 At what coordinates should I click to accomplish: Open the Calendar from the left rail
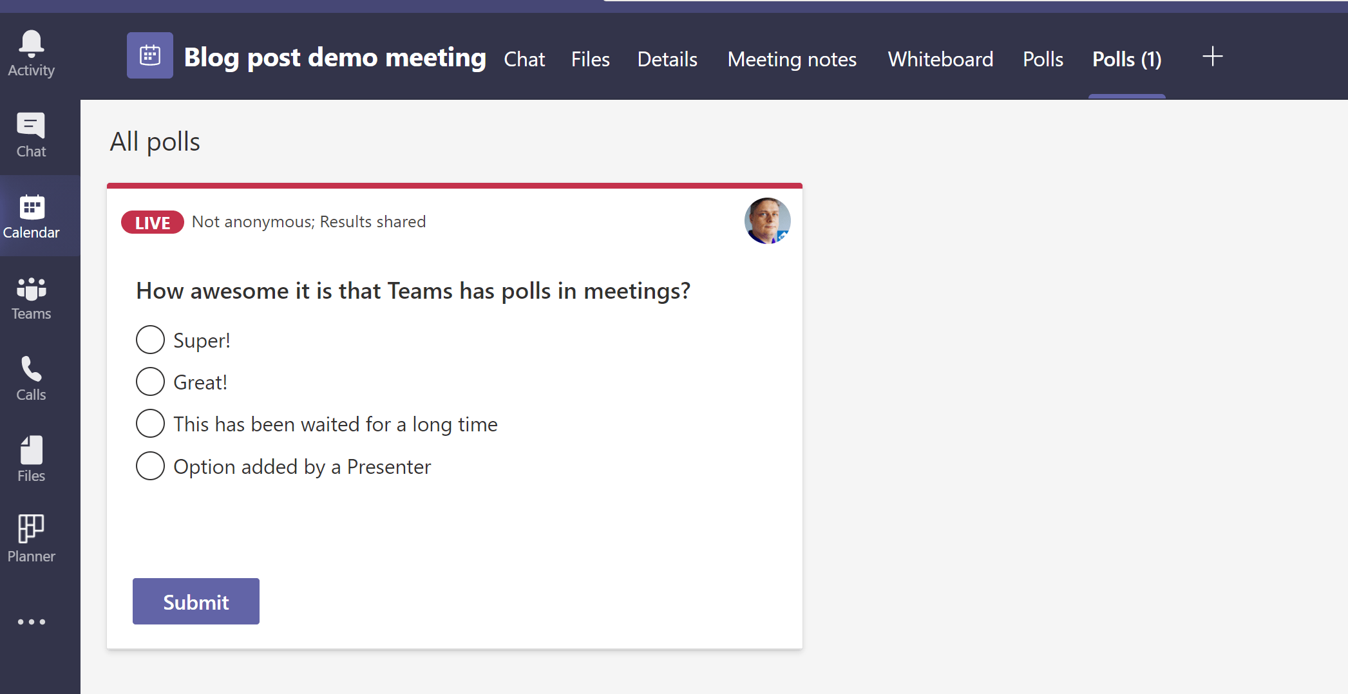(x=30, y=214)
